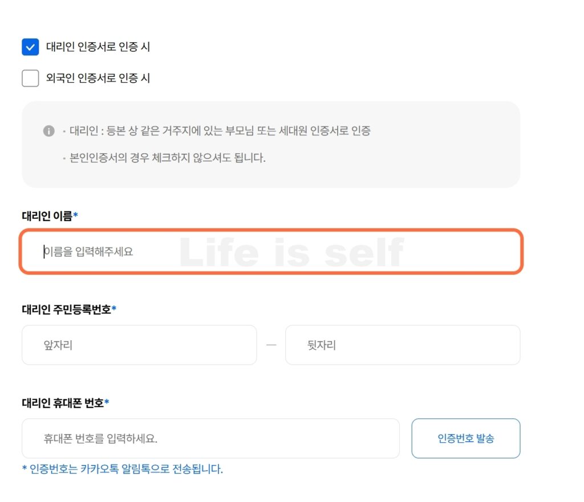Screen dimensions: 584x502
Task: Click the 대리인 휴대폰 번호 field label
Action: 63,403
